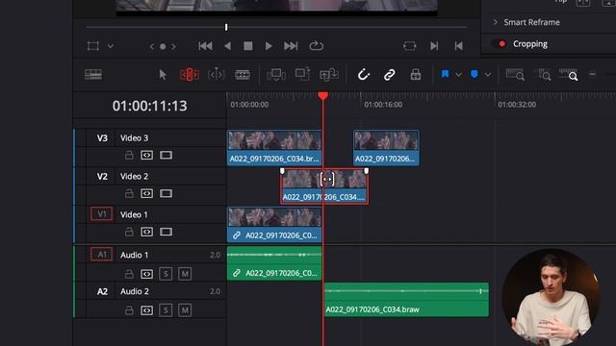Open the Flag color dropdown arrow
616x346 pixels.
[x=458, y=75]
